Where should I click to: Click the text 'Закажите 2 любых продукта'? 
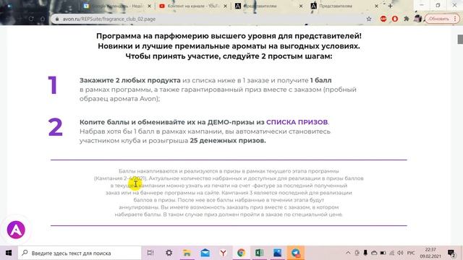(x=130, y=80)
